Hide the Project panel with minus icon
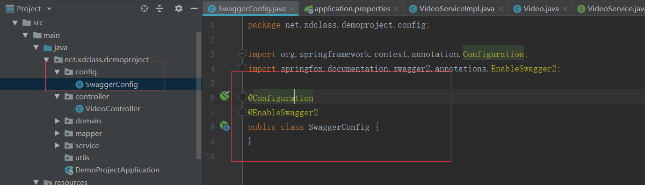Viewport: 645px width, 185px height. pos(194,8)
